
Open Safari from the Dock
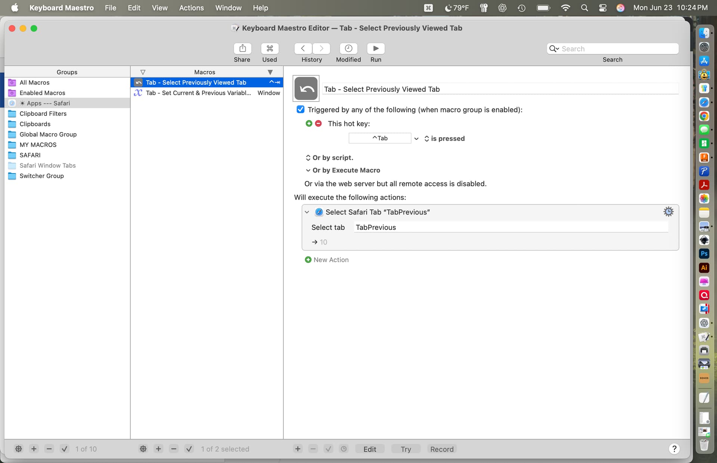tap(704, 102)
